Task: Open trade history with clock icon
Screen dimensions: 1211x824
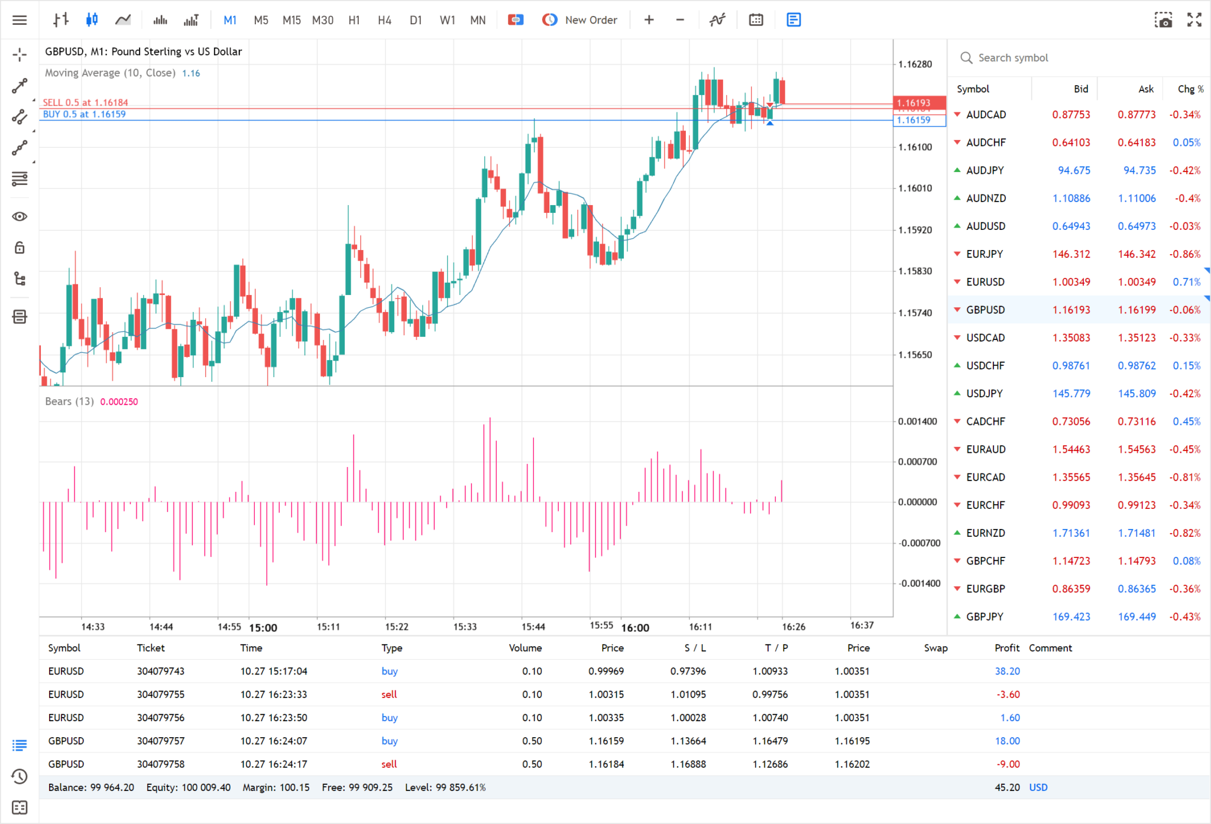Action: pos(20,776)
